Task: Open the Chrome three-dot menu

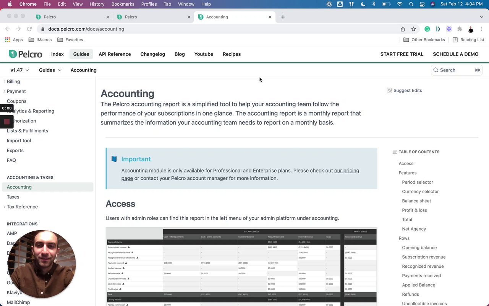Action: [x=482, y=29]
